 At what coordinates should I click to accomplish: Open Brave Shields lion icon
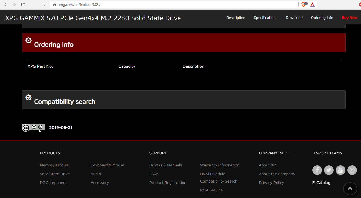303,5
